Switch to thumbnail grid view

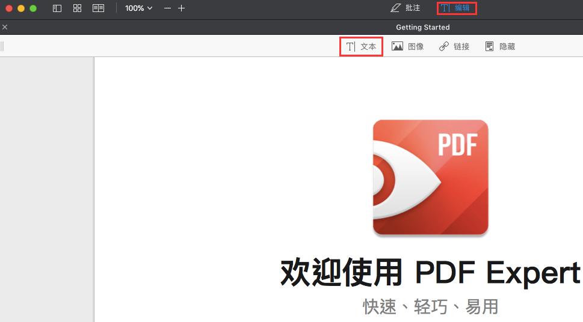point(78,8)
